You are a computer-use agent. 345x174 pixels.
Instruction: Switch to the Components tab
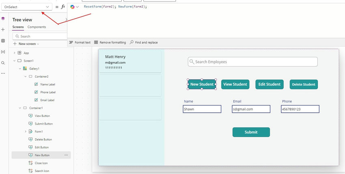pos(37,27)
